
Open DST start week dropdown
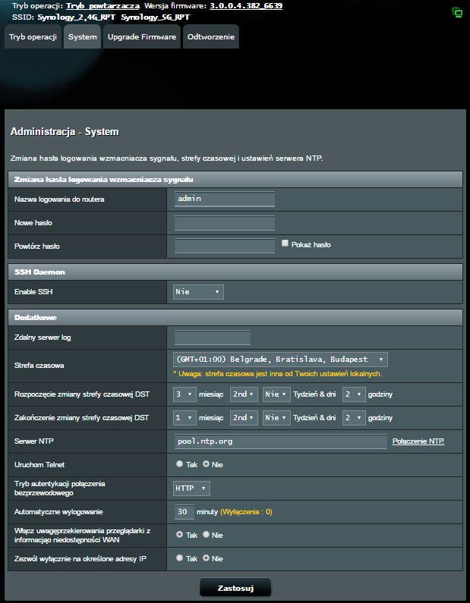[x=244, y=394]
